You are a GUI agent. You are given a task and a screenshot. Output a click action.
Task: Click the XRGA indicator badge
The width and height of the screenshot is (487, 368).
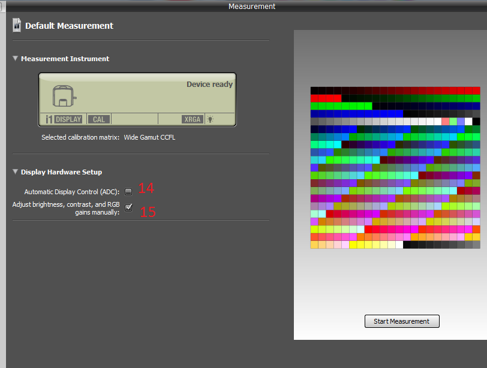click(x=193, y=119)
